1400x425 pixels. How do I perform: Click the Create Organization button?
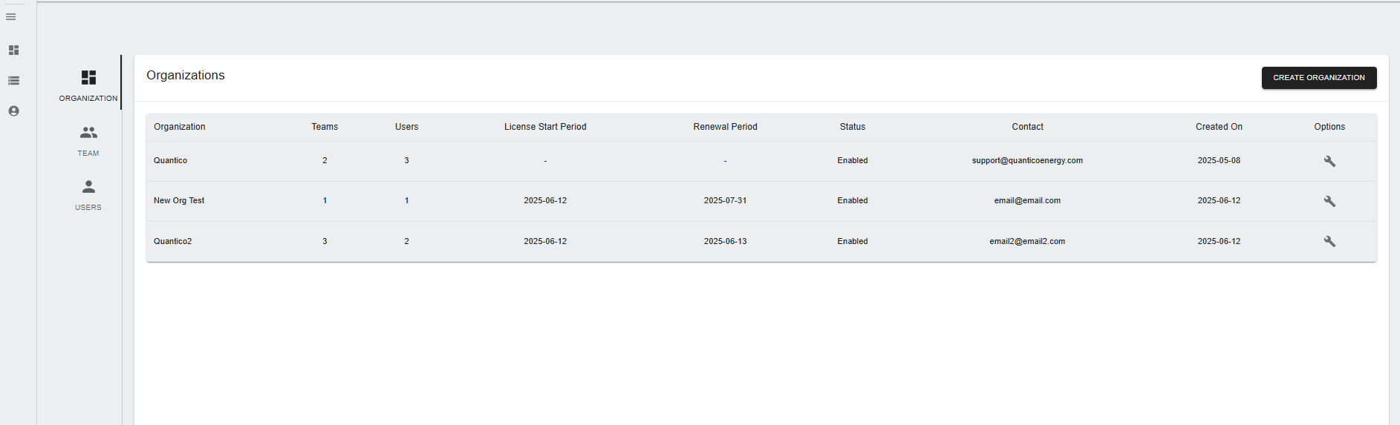[x=1319, y=78]
